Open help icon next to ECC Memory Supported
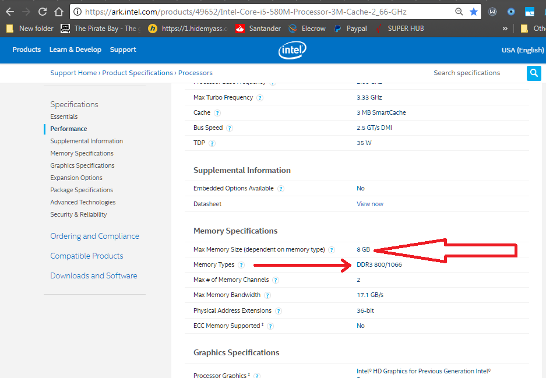The image size is (546, 378). 270,326
